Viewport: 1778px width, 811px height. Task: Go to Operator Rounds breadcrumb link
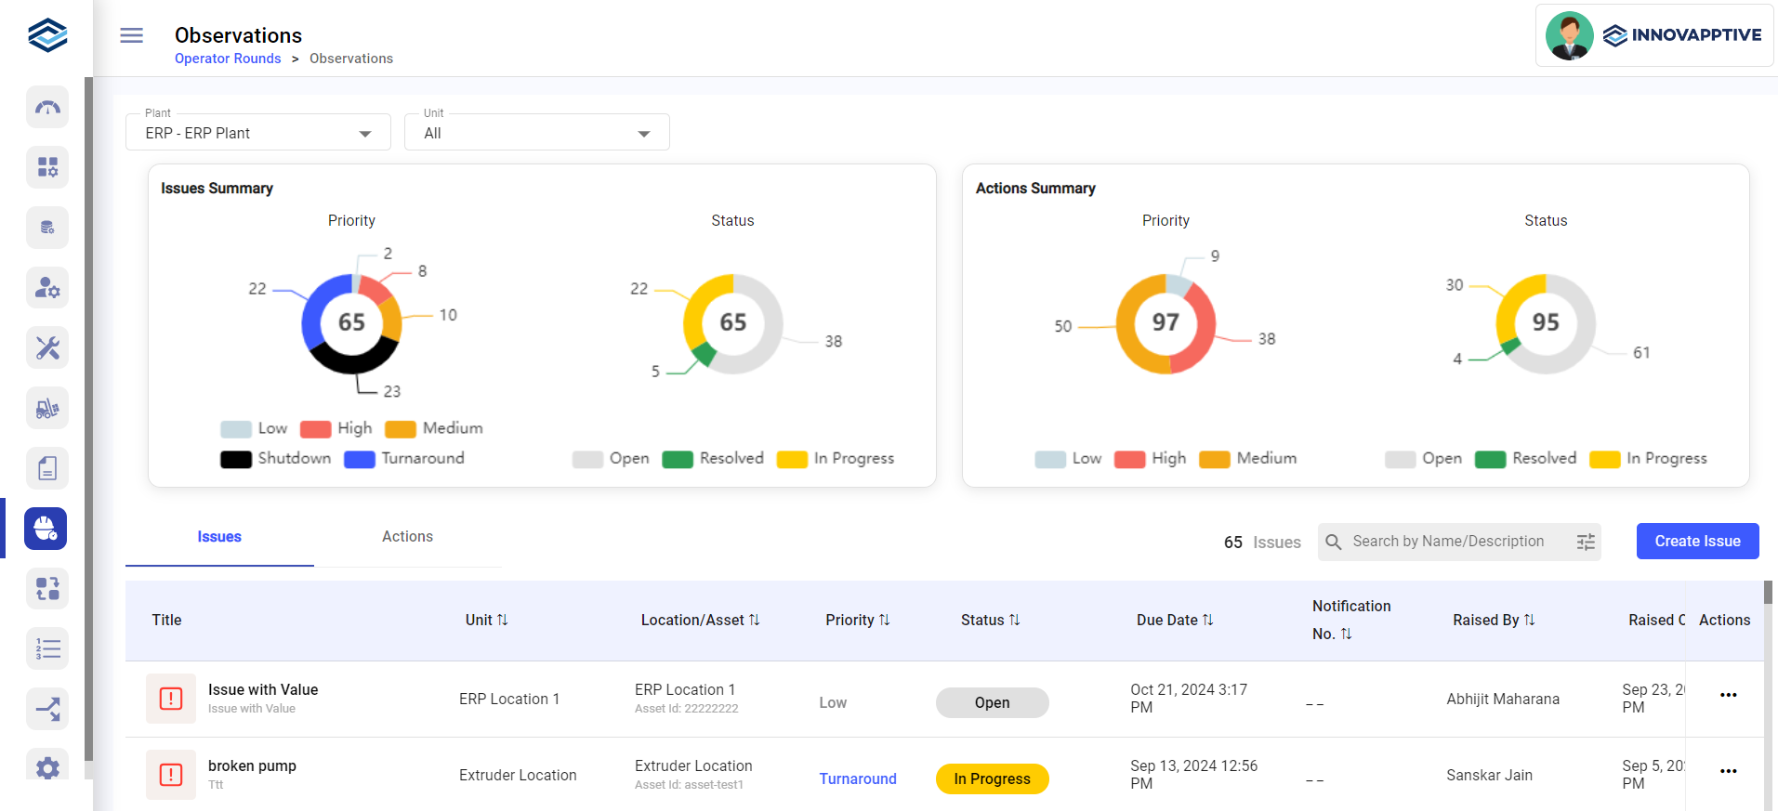228,59
